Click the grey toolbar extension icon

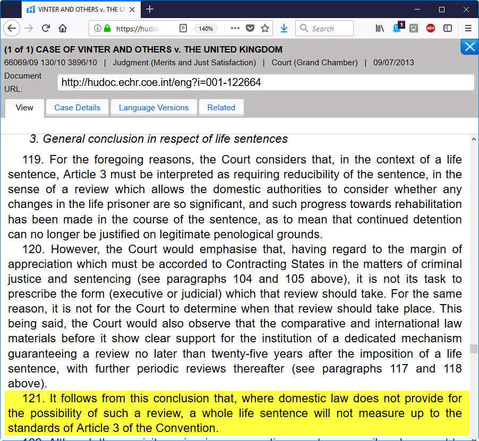(414, 28)
